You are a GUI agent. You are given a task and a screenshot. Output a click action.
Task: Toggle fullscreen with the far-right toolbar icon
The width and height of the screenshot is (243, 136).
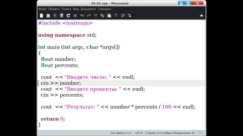pyautogui.click(x=202, y=15)
